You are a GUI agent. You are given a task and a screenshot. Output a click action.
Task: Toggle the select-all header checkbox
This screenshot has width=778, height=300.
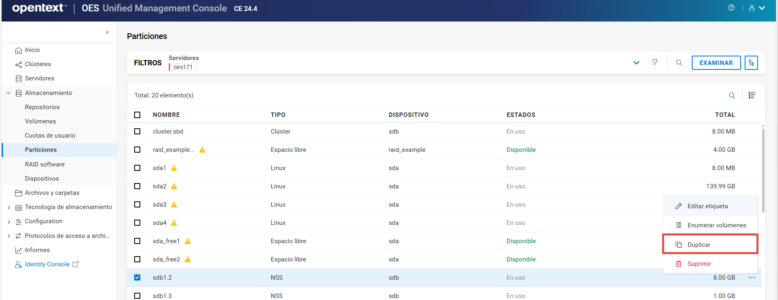pos(137,115)
